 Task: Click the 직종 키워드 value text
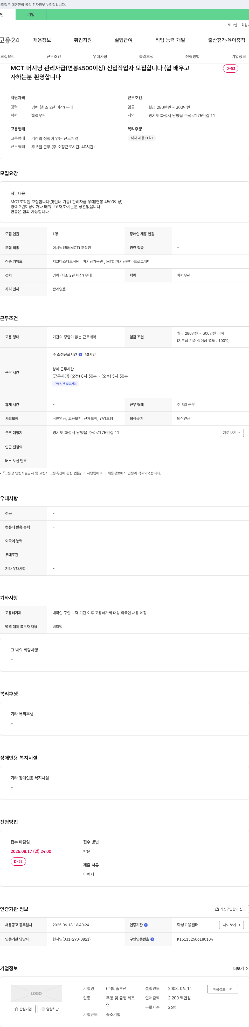(x=101, y=262)
